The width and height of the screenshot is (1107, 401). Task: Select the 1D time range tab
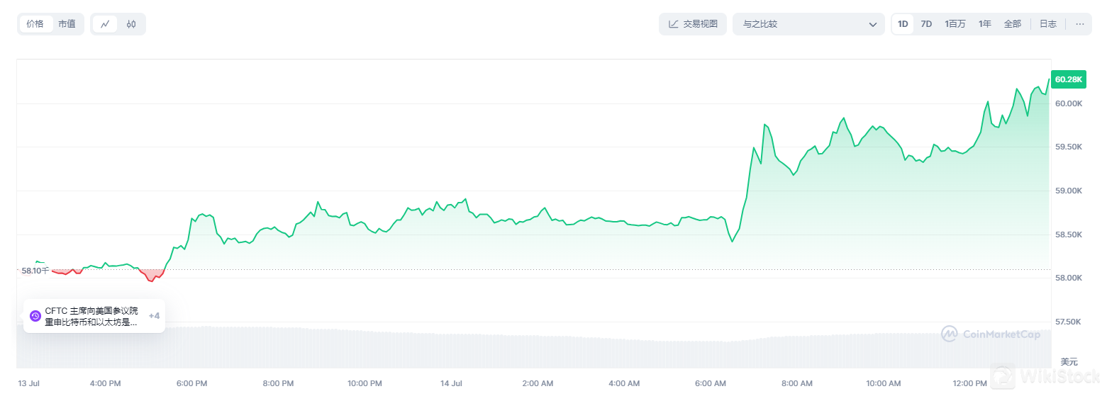pyautogui.click(x=903, y=24)
